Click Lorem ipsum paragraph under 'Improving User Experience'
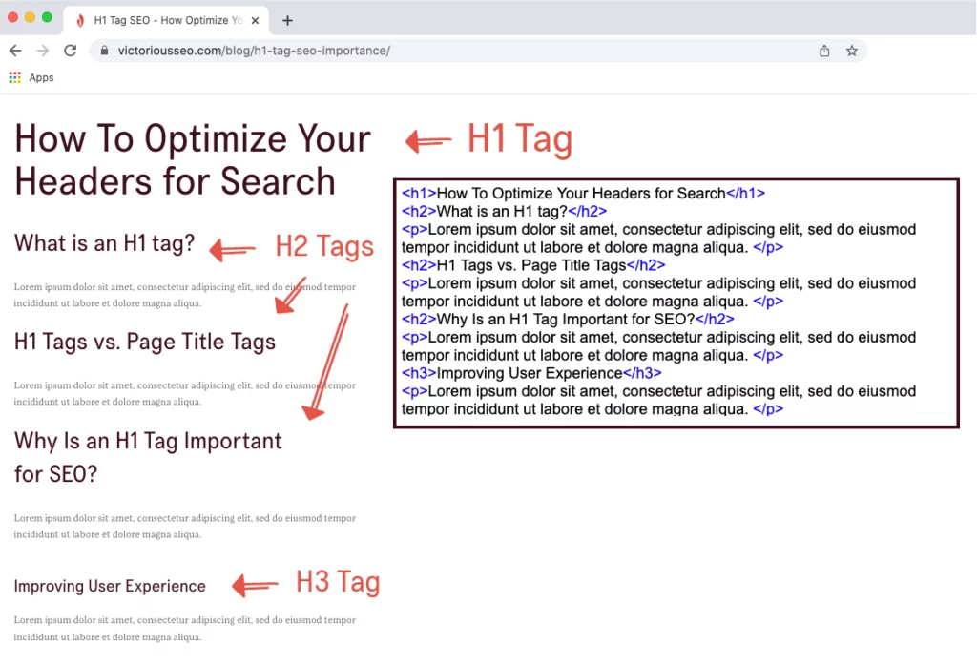Screen dimensions: 977x666 coord(185,628)
